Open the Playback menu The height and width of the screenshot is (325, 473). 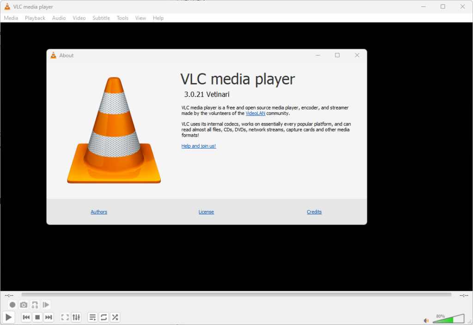point(35,18)
